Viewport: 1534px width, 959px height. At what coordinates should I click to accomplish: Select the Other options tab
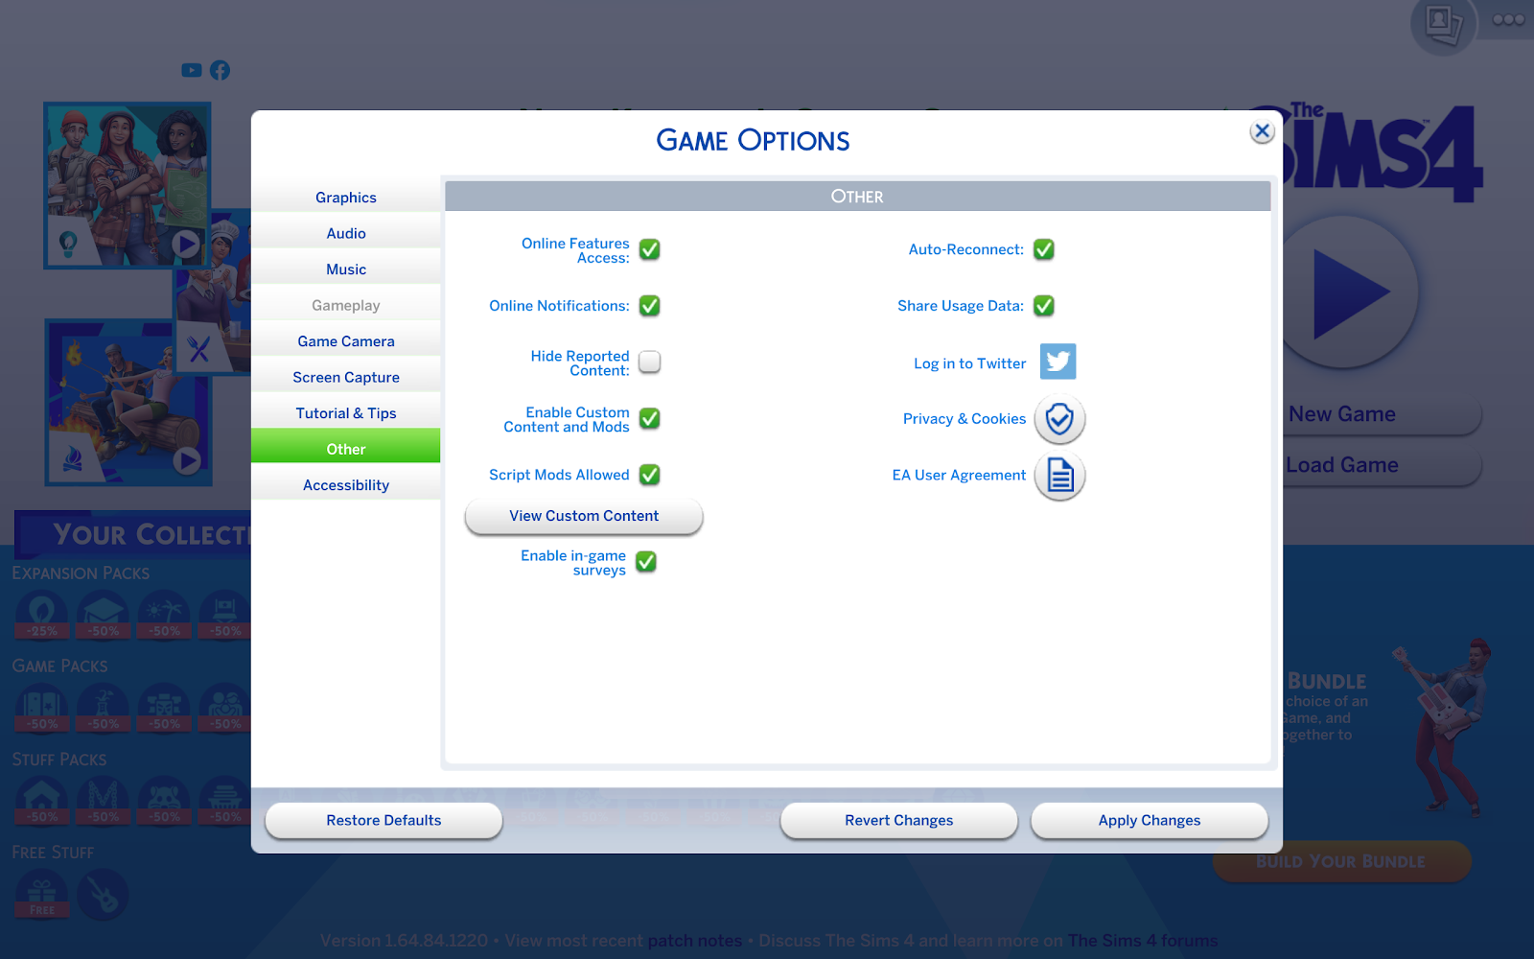pos(346,446)
